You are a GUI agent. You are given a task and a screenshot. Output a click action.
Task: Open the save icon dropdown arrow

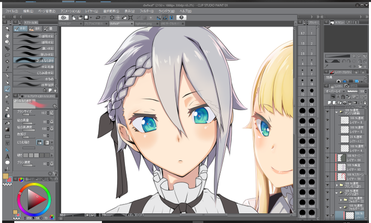coord(91,18)
